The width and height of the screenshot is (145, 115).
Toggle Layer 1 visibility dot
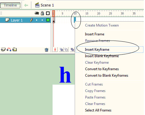coord(37,20)
